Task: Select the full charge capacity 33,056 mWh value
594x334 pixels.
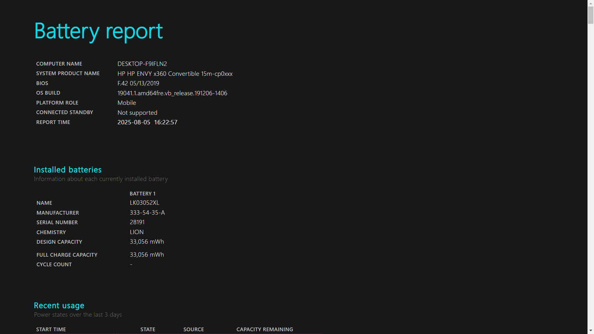Action: (x=147, y=255)
